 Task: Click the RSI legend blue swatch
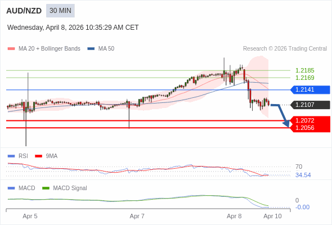click(11, 156)
